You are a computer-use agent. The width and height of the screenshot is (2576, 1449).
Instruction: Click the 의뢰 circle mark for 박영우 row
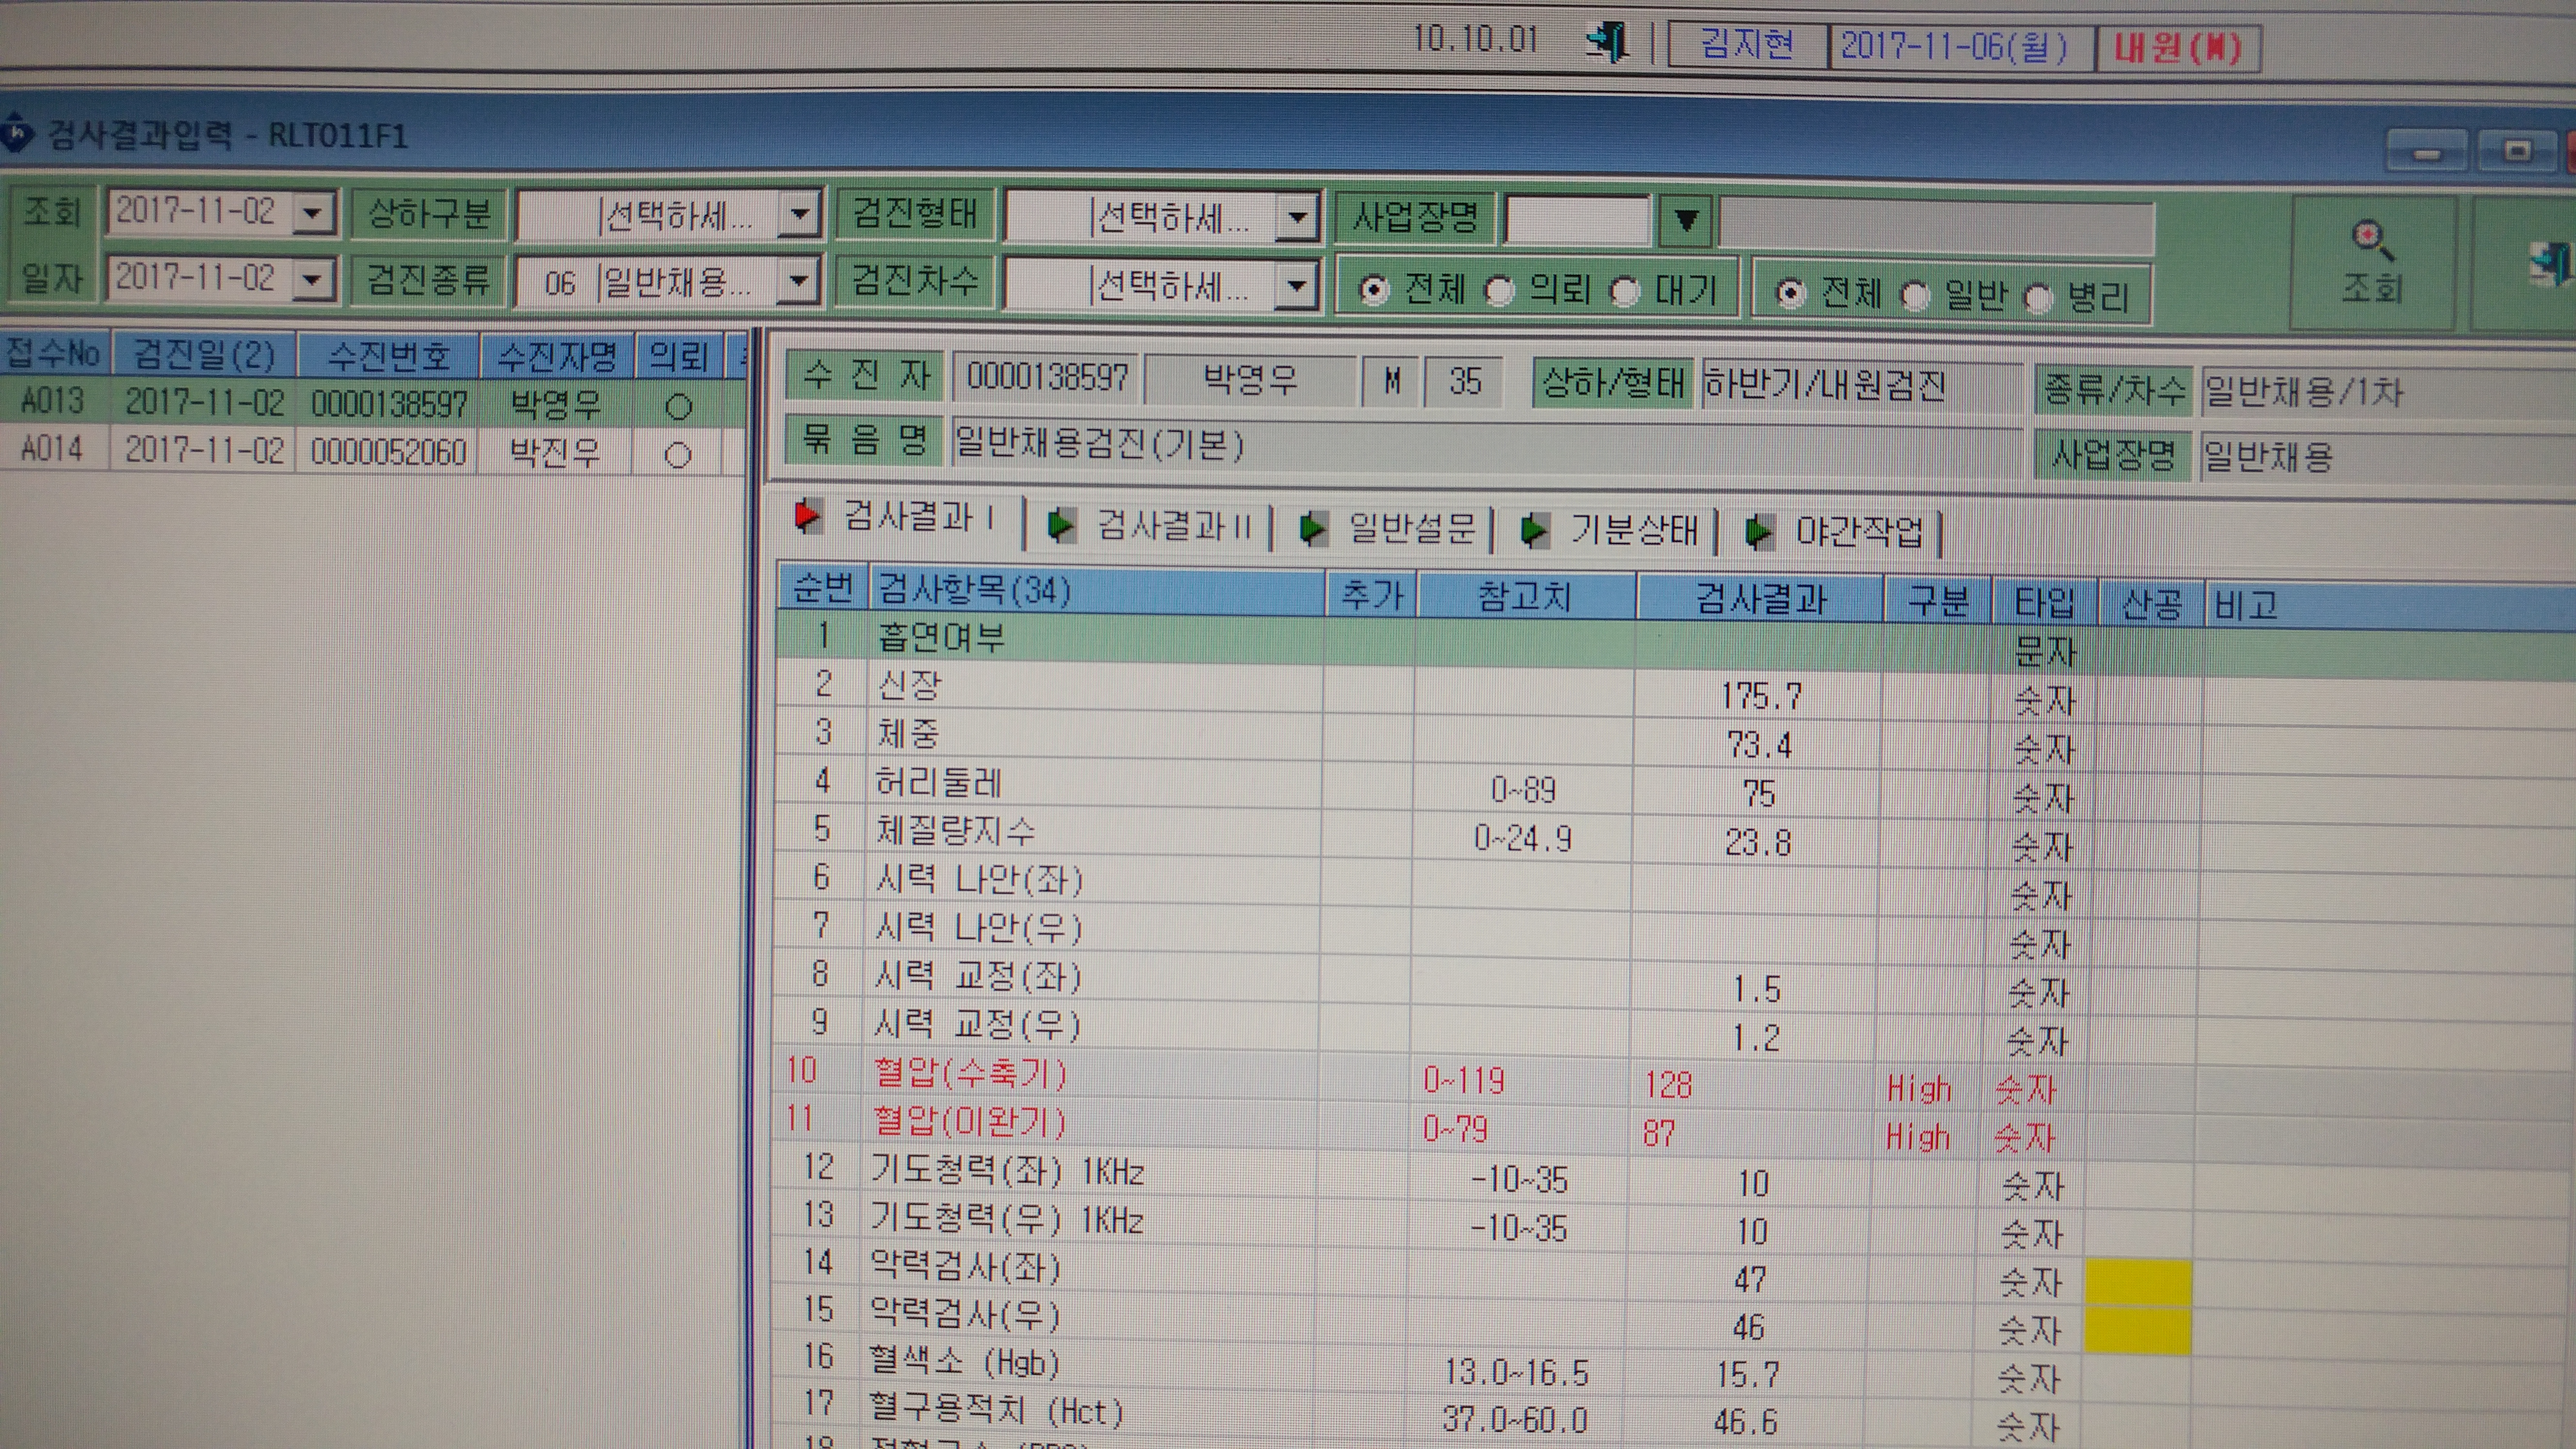pyautogui.click(x=679, y=406)
